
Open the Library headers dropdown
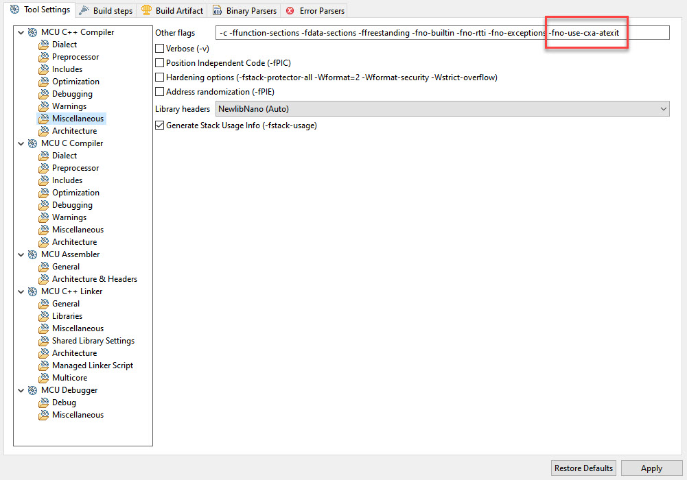pos(442,108)
